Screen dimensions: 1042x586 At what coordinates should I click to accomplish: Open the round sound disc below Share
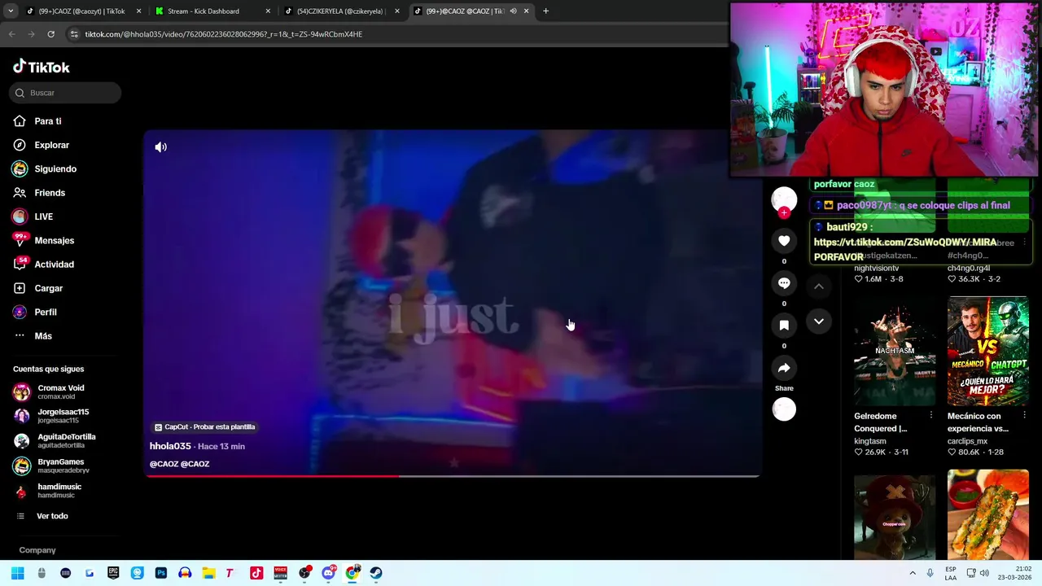click(784, 409)
